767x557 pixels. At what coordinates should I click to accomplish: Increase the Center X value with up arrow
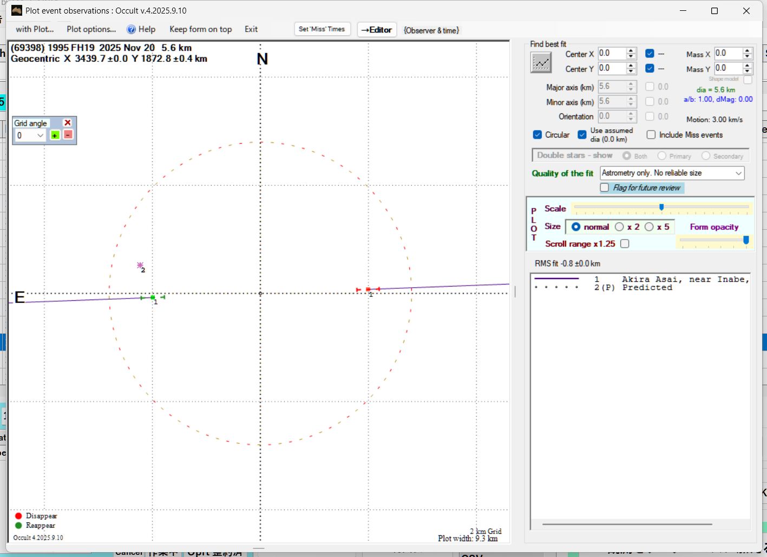coord(631,51)
